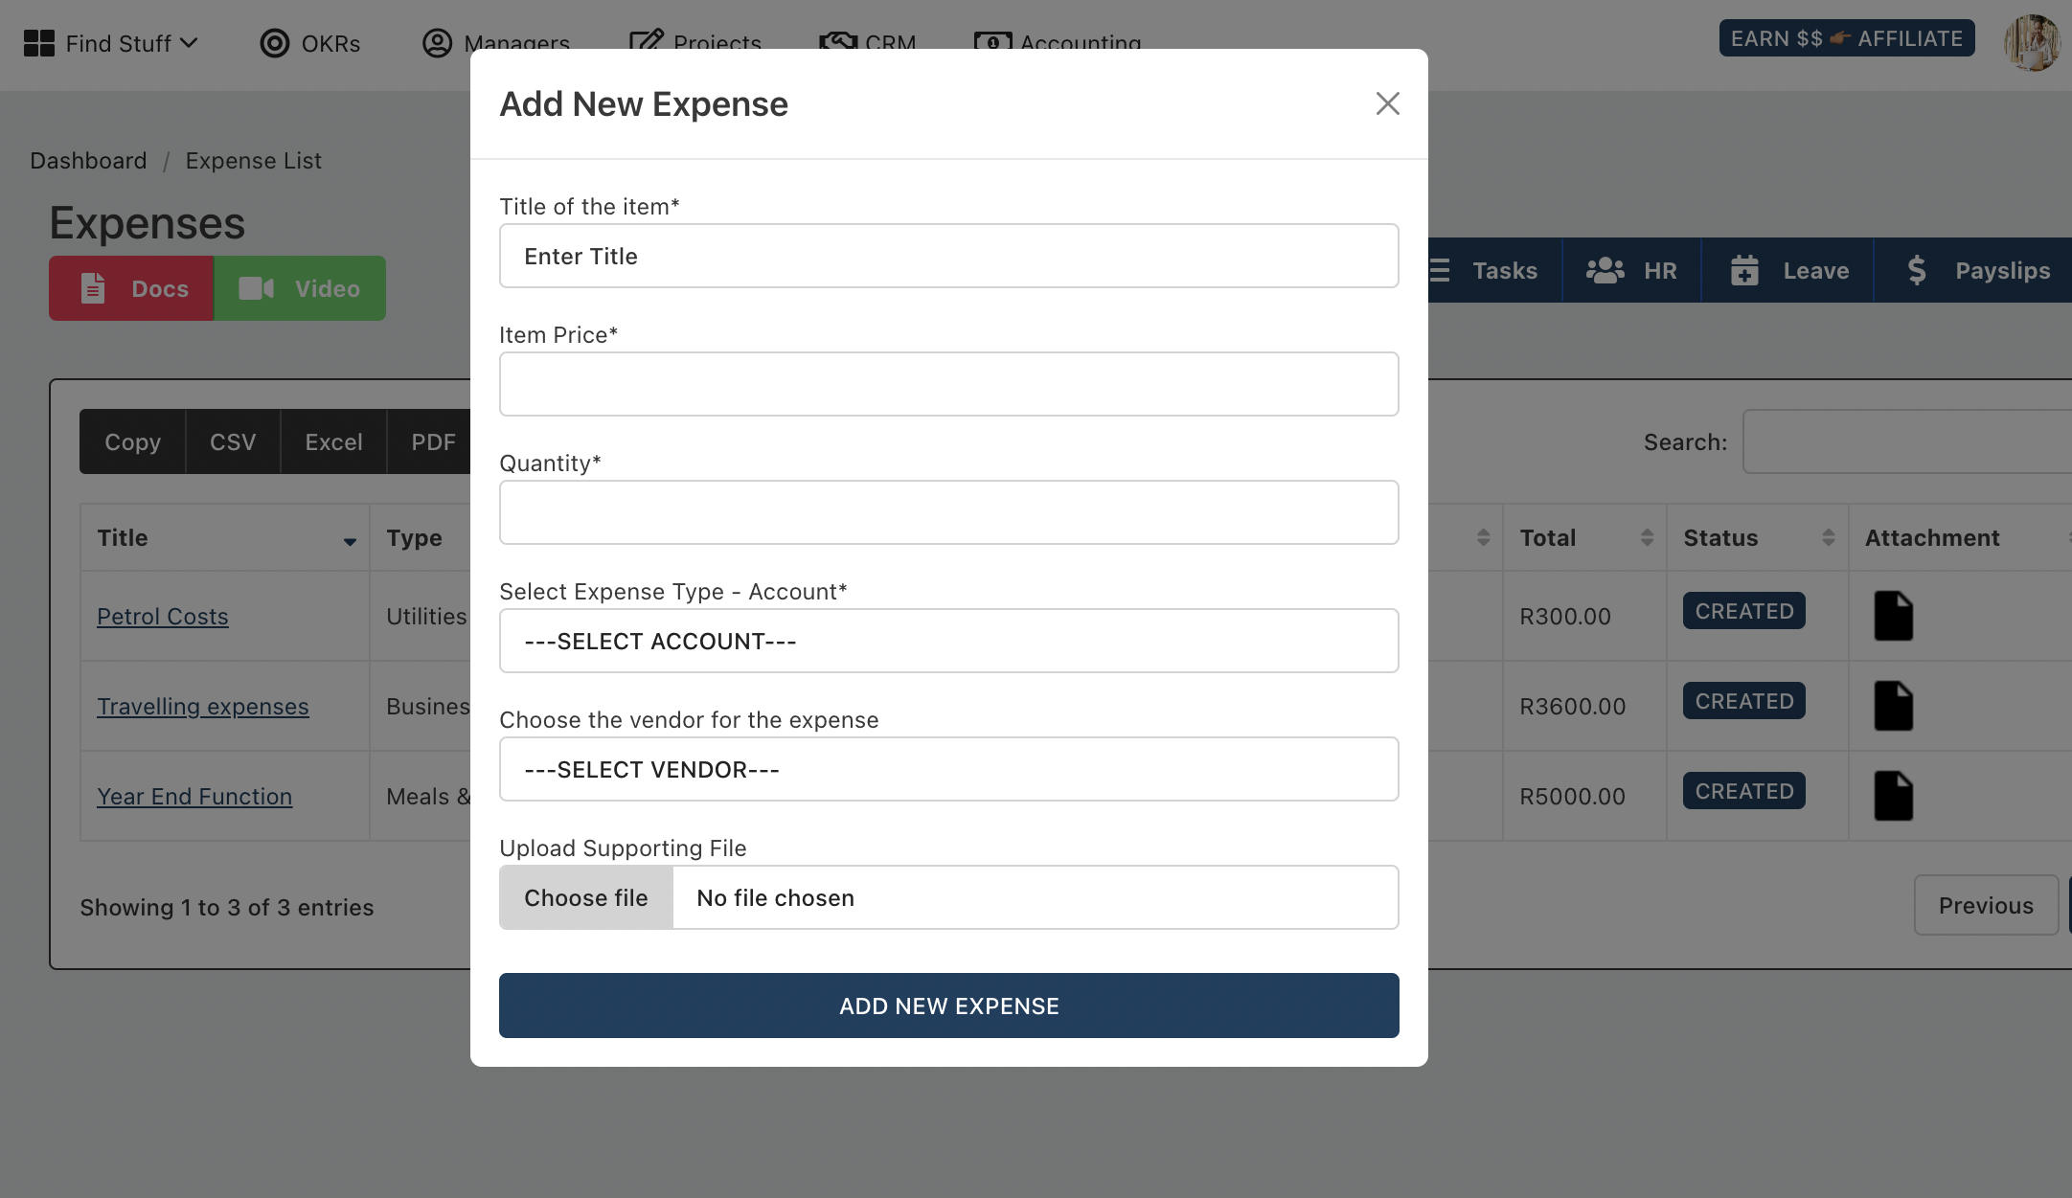The height and width of the screenshot is (1198, 2072).
Task: Select the expense type account dropdown
Action: pos(948,639)
